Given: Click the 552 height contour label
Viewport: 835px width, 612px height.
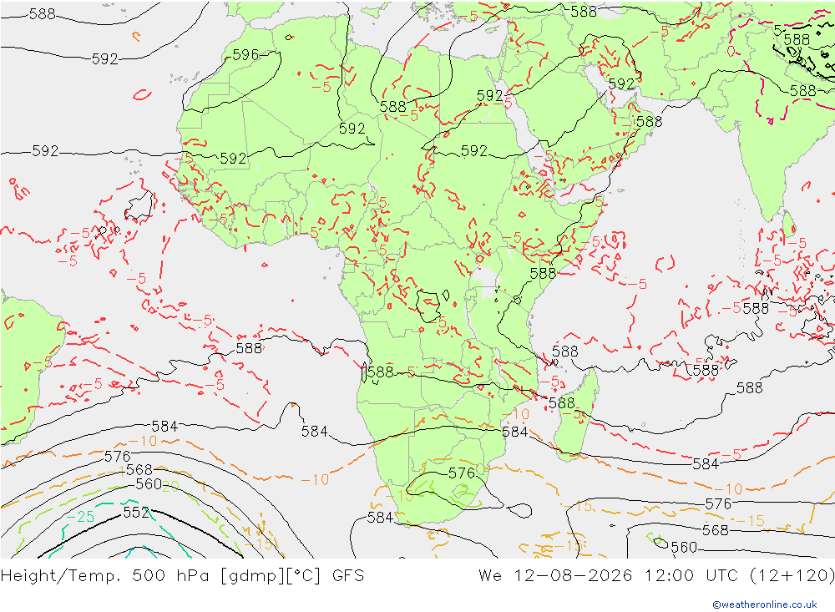Looking at the screenshot, I should tap(136, 513).
